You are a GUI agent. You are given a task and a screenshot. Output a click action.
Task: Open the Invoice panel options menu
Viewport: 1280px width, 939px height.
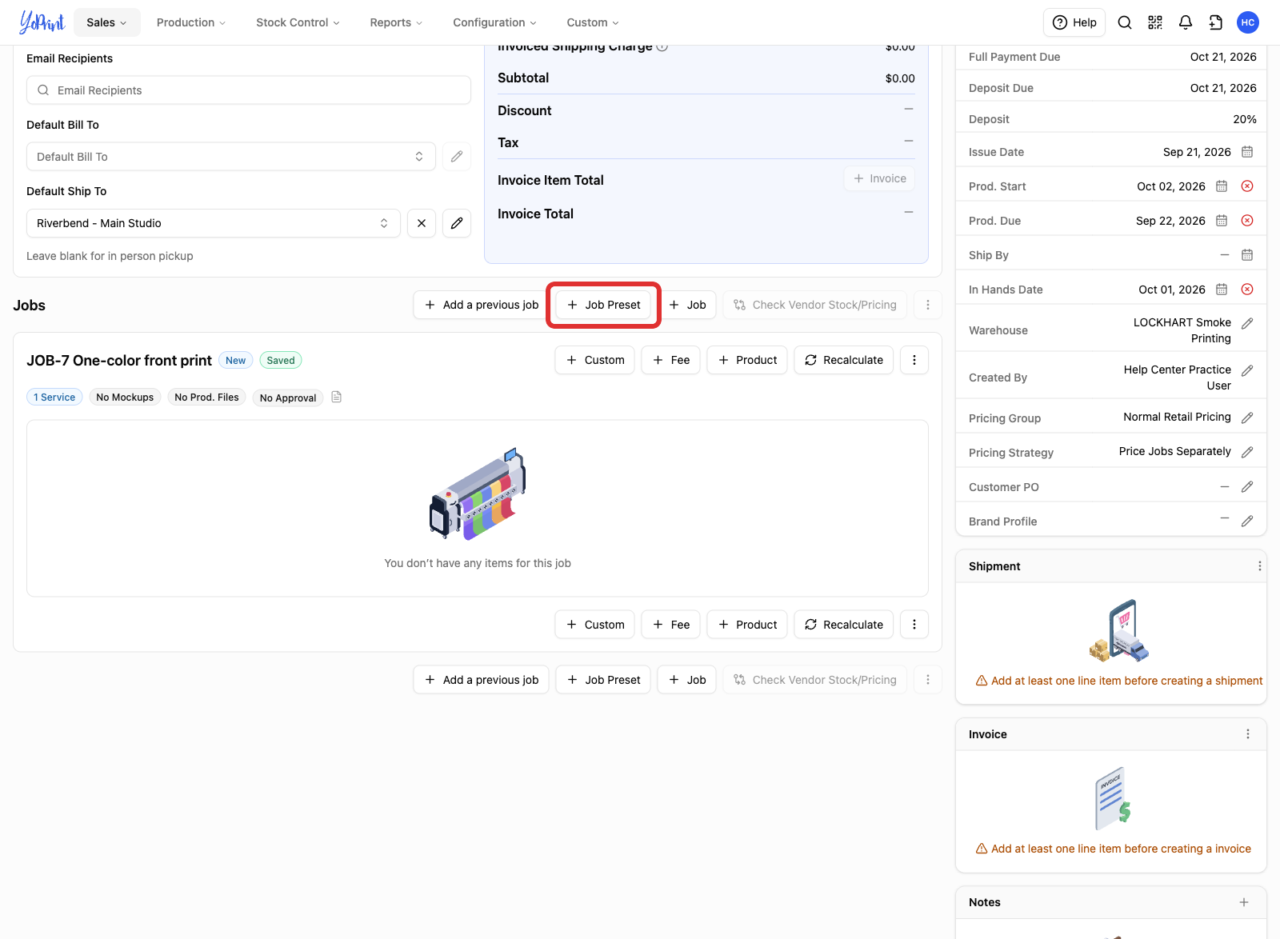click(1247, 734)
